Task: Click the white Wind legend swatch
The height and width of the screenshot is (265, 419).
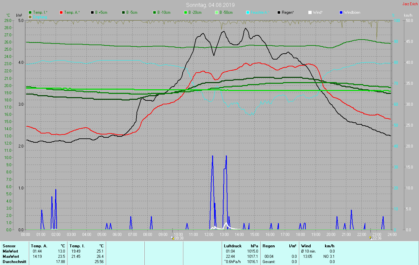Action: click(x=310, y=12)
